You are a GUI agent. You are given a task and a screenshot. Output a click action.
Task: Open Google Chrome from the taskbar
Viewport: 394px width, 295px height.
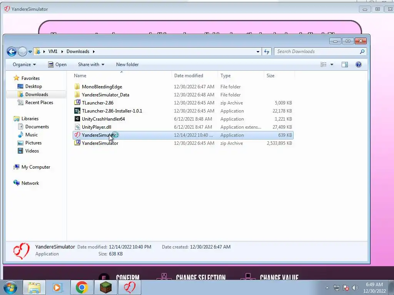(82, 287)
